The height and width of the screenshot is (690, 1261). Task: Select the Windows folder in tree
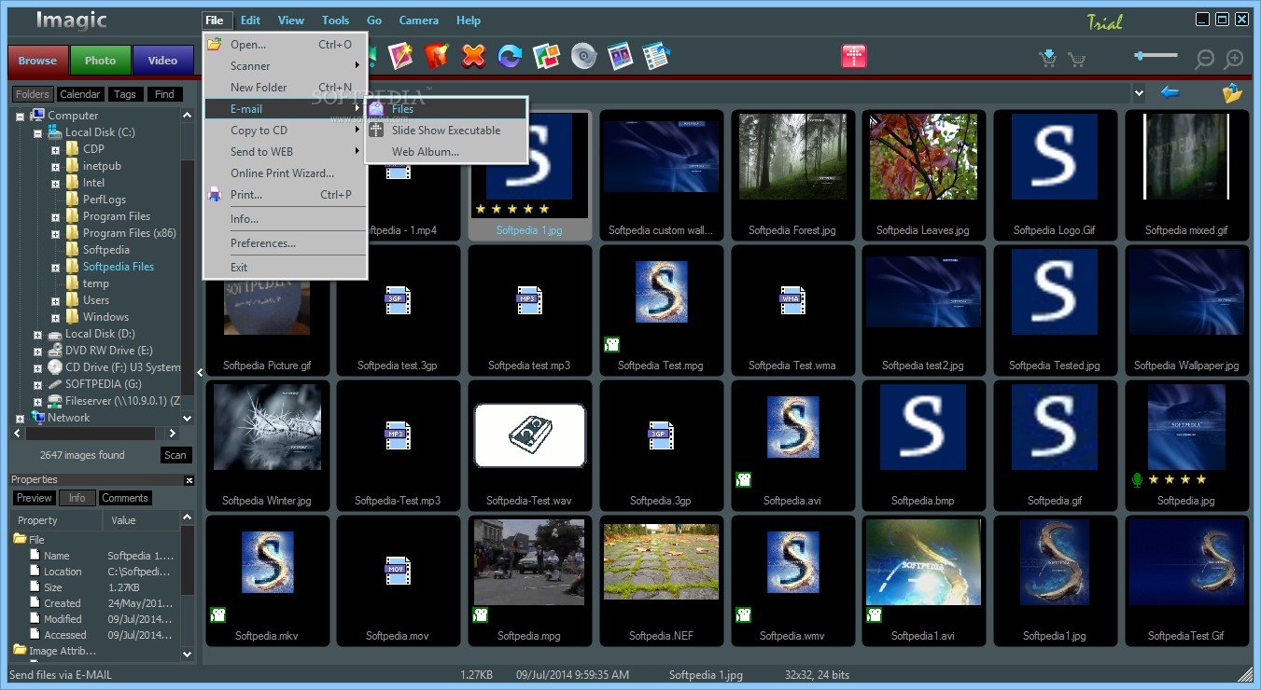[x=105, y=317]
